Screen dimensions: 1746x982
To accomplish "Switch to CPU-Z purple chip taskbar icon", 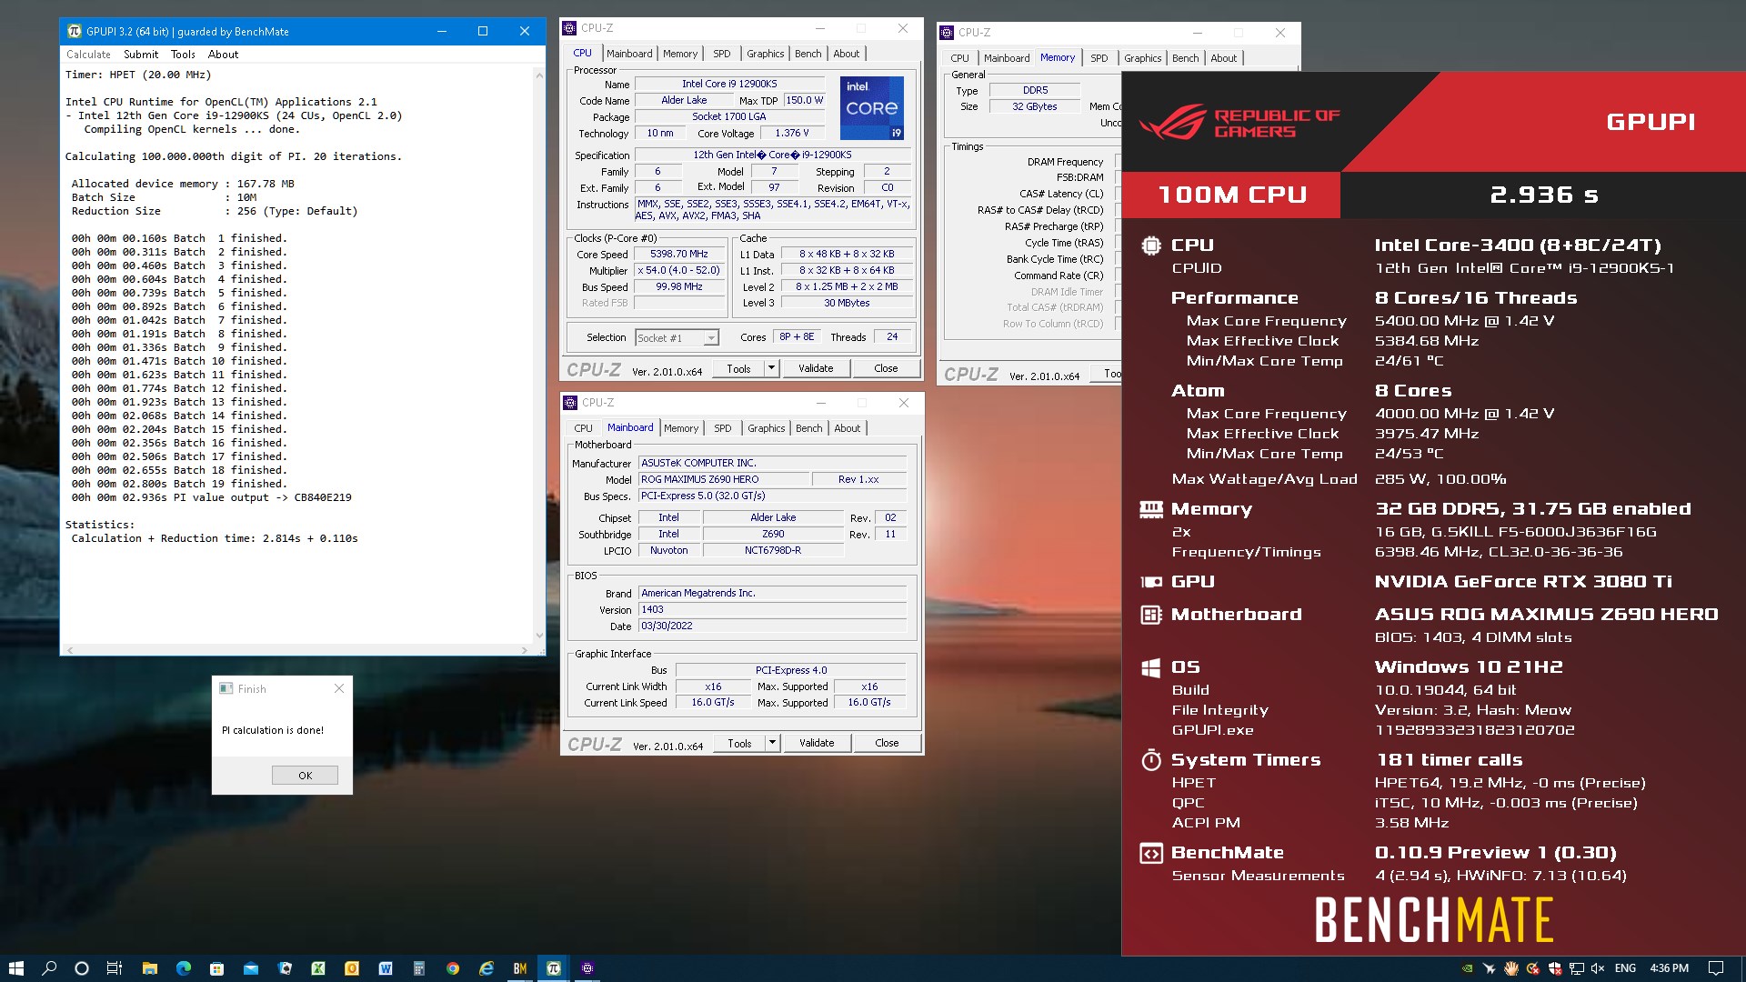I will click(587, 968).
